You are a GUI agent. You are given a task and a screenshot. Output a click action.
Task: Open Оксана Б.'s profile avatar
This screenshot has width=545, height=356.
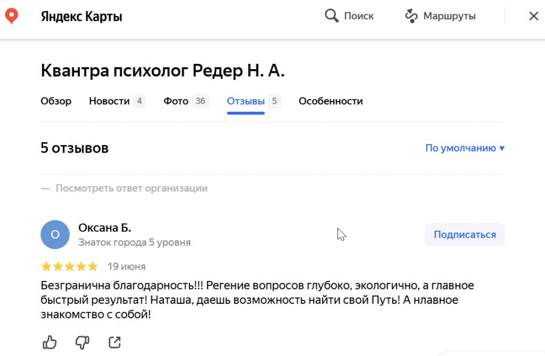point(55,234)
